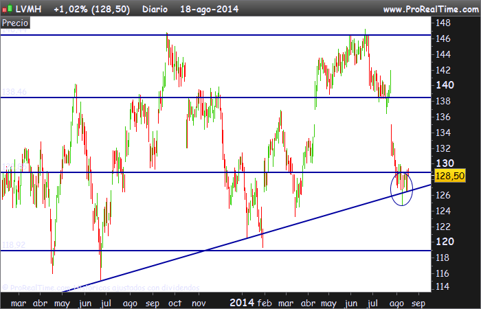Open the www.ProRealTime.com link
This screenshot has height=309, width=481.
click(431, 10)
